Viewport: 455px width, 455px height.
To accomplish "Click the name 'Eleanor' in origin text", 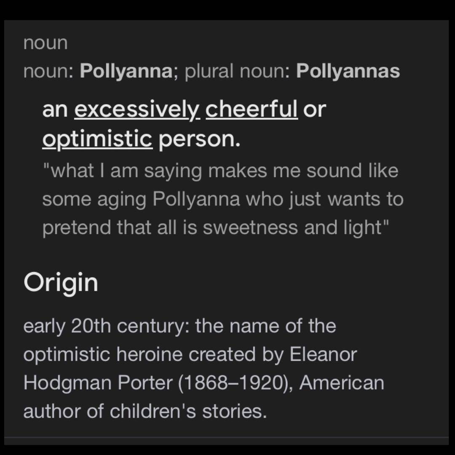I will pyautogui.click(x=323, y=354).
